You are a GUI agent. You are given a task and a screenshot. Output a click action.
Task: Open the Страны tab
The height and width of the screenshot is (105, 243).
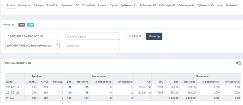(102, 5)
